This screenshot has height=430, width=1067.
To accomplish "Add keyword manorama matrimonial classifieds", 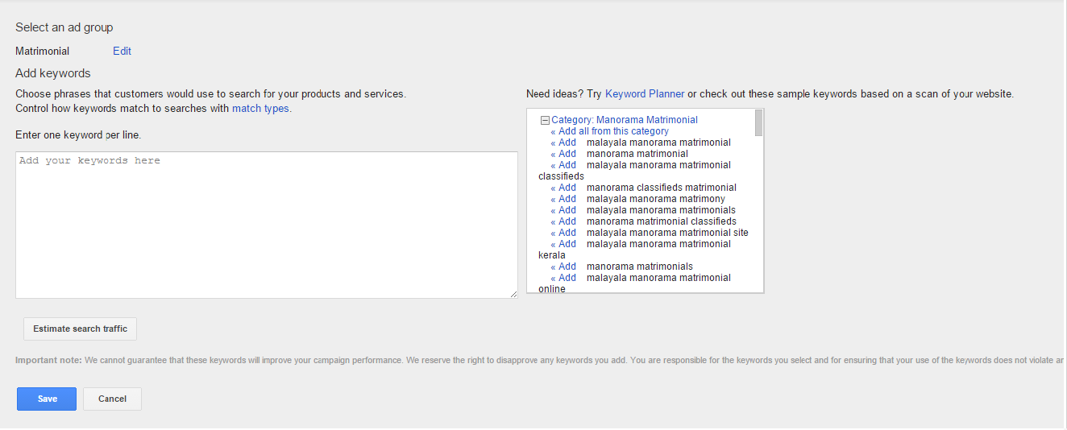I will [x=563, y=221].
